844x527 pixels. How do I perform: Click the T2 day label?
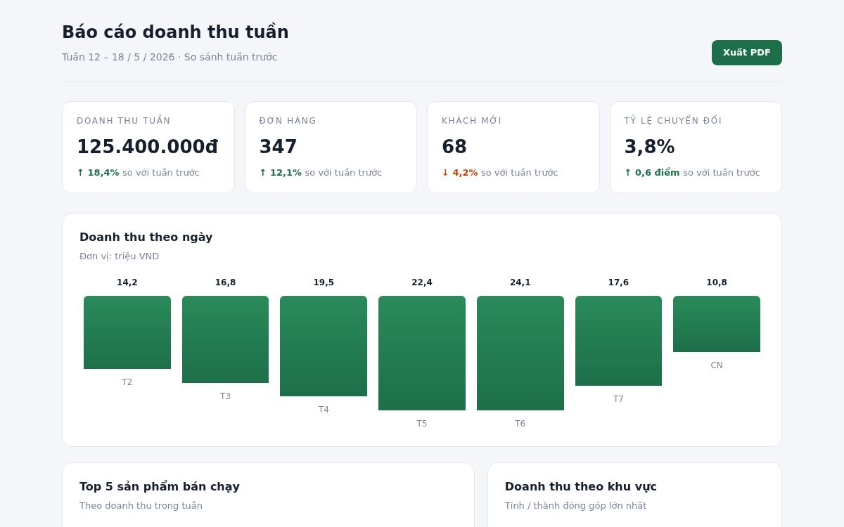tap(127, 382)
